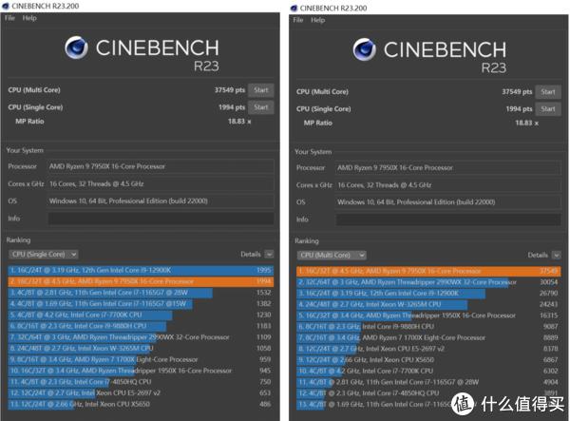Click the Processor field in right window
The image size is (570, 421).
point(448,168)
